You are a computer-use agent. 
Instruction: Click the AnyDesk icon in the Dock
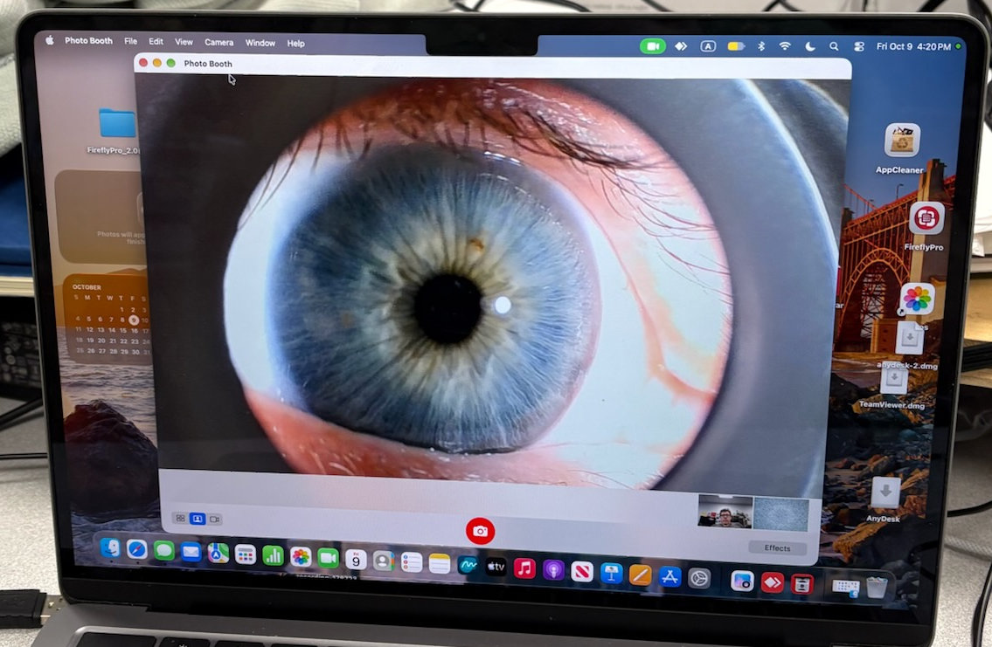pos(772,582)
